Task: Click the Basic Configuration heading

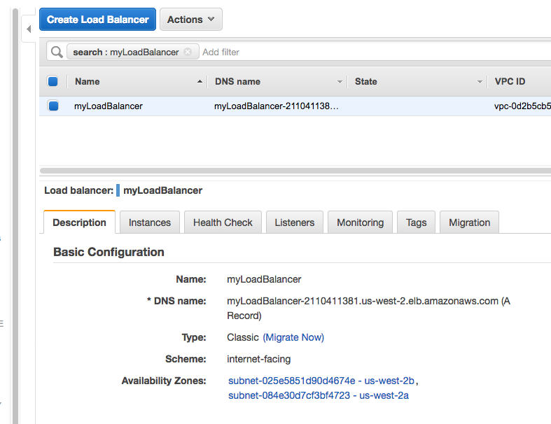Action: 109,252
